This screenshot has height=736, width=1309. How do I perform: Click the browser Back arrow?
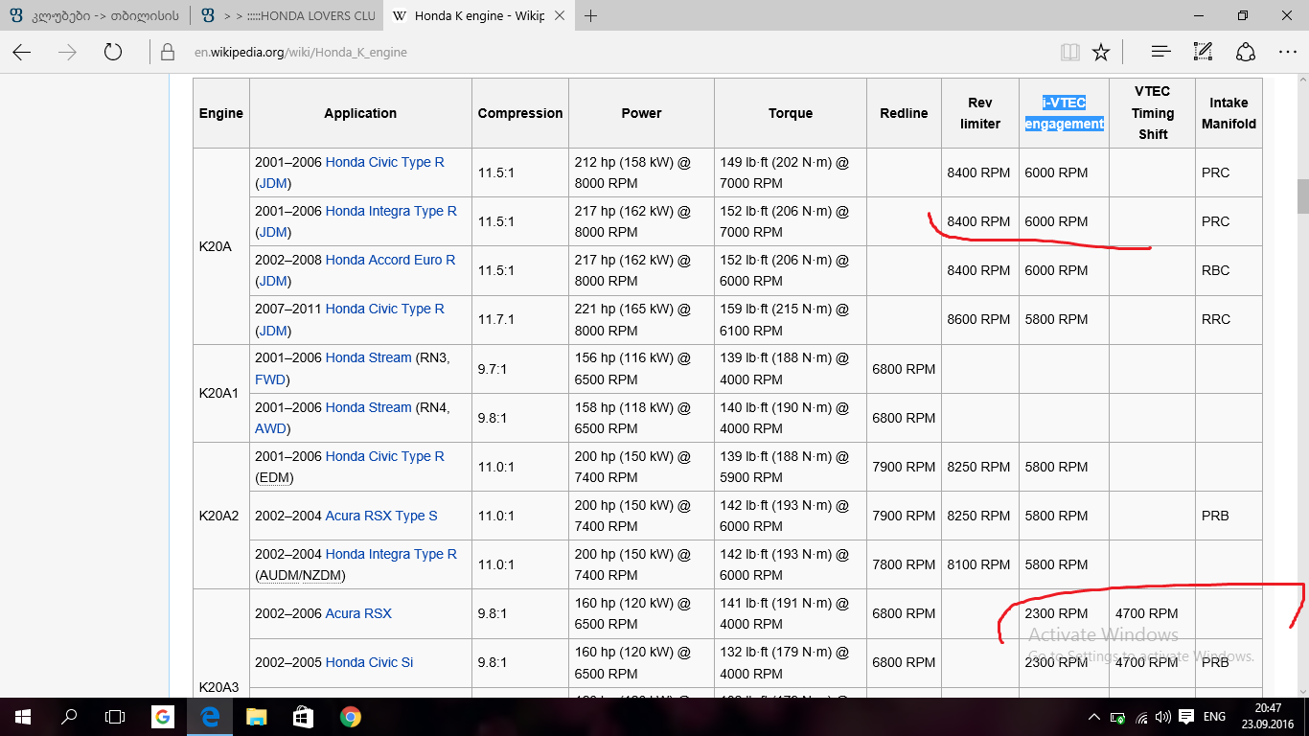[22, 52]
